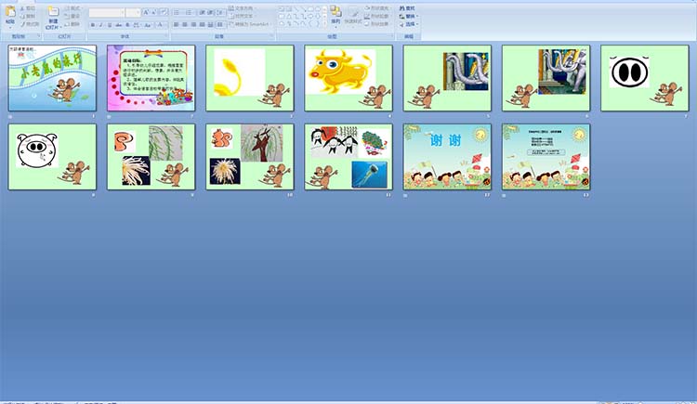Expand the Shapes gallery more arrow

pyautogui.click(x=325, y=24)
